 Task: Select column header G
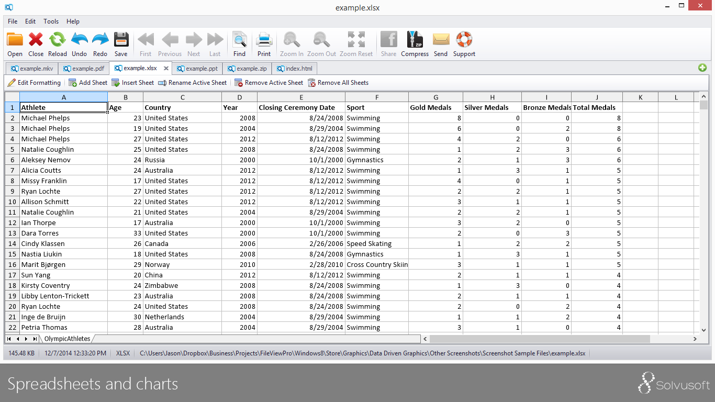coord(435,97)
